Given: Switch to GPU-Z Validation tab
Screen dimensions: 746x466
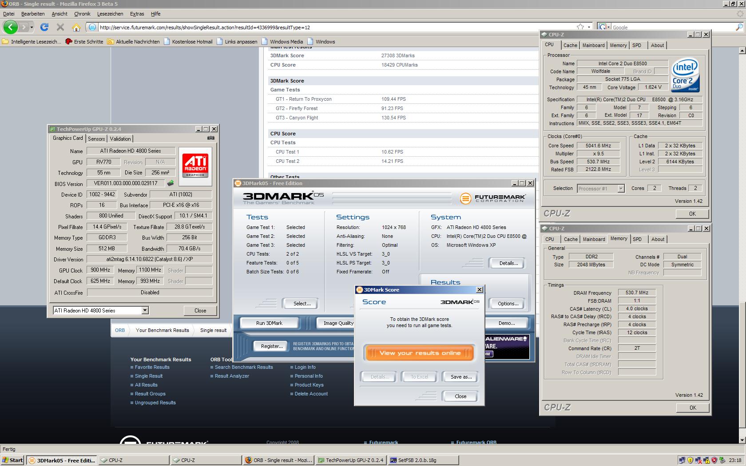Looking at the screenshot, I should point(120,138).
